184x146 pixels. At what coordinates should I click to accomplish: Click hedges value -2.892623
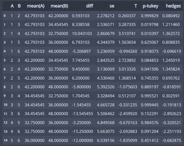(x=171, y=114)
